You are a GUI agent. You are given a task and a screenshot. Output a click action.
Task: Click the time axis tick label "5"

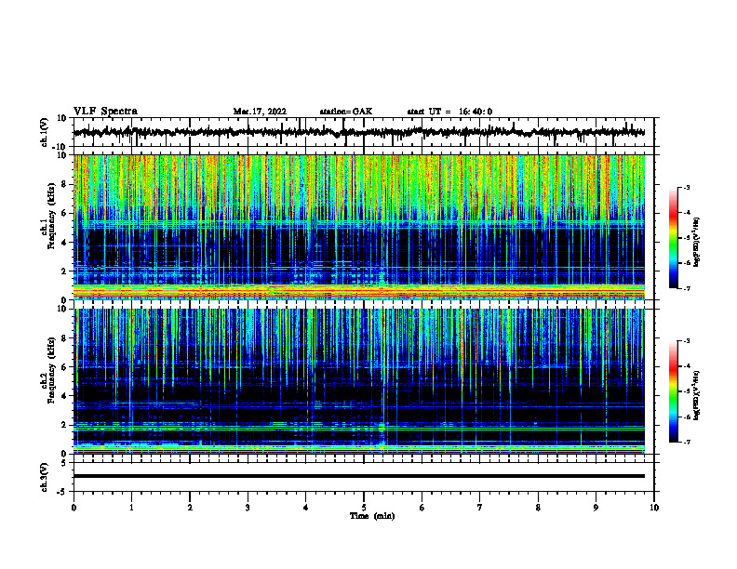364,508
